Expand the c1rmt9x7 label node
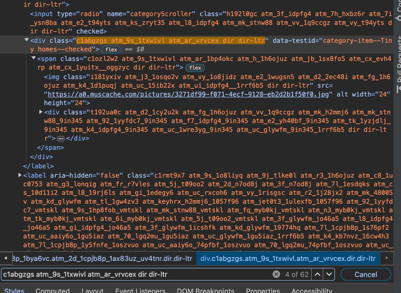 tap(20, 175)
